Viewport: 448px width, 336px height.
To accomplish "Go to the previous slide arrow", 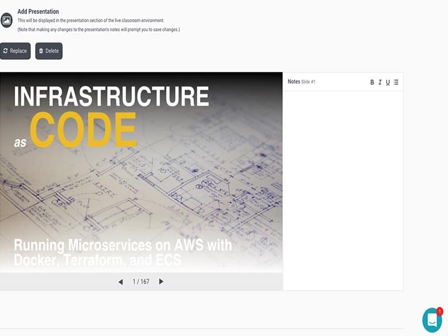I will [x=120, y=282].
